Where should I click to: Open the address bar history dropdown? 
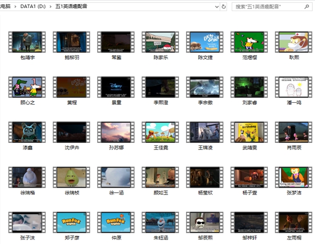tap(217, 7)
